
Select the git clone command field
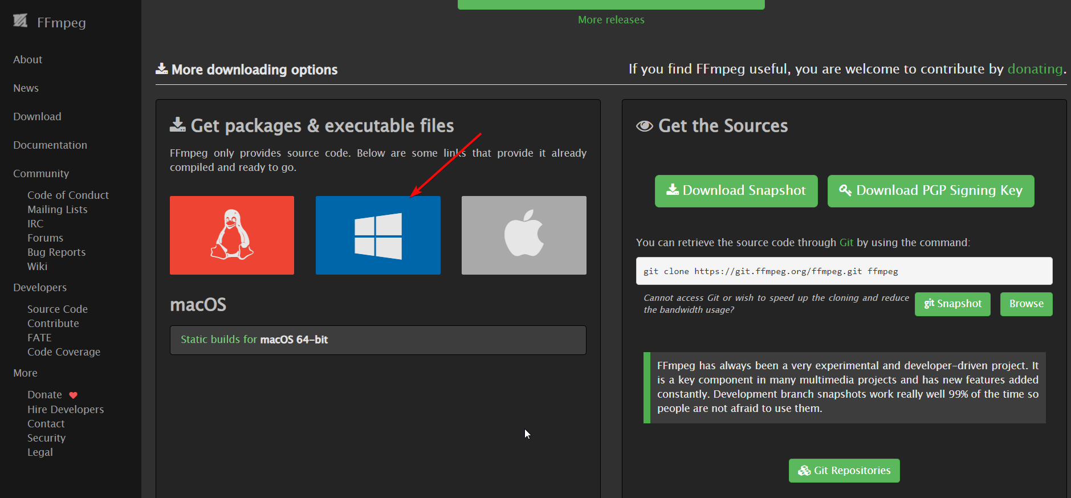point(844,271)
